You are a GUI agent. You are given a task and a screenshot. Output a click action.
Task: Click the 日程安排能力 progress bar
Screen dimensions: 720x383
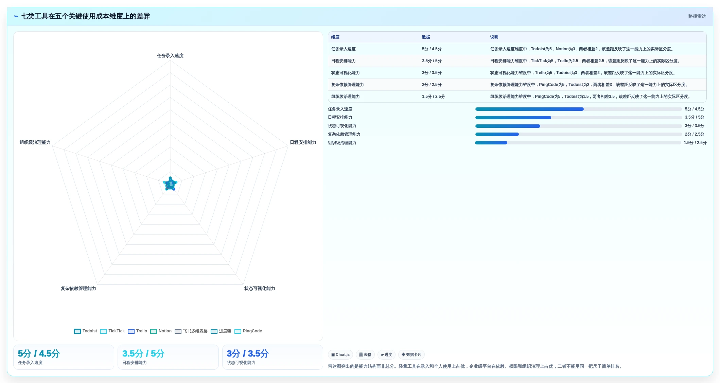[x=578, y=118]
